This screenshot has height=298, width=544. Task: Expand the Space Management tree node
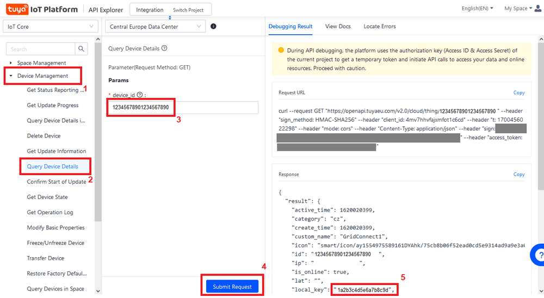pos(11,63)
